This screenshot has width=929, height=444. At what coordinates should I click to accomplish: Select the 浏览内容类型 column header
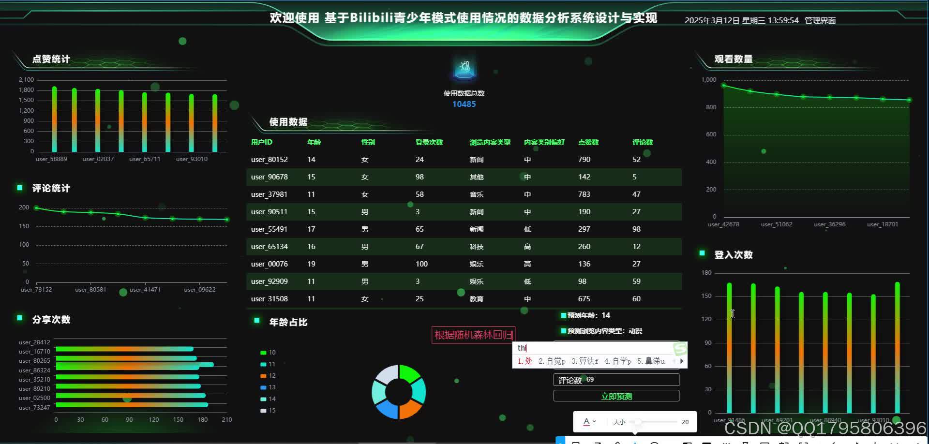coord(490,142)
